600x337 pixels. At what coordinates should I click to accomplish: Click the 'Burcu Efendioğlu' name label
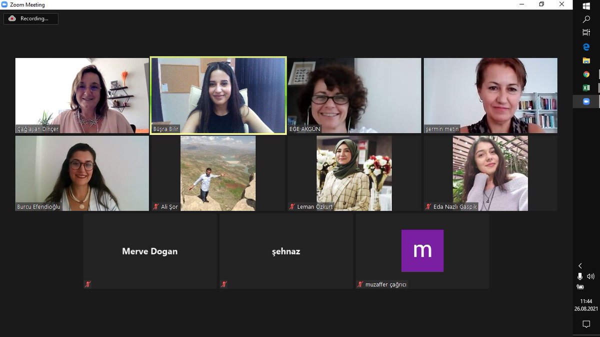(38, 206)
